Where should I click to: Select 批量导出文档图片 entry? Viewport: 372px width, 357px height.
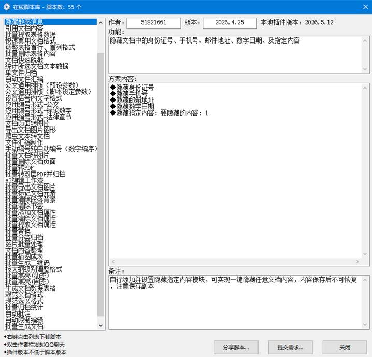coord(51,187)
